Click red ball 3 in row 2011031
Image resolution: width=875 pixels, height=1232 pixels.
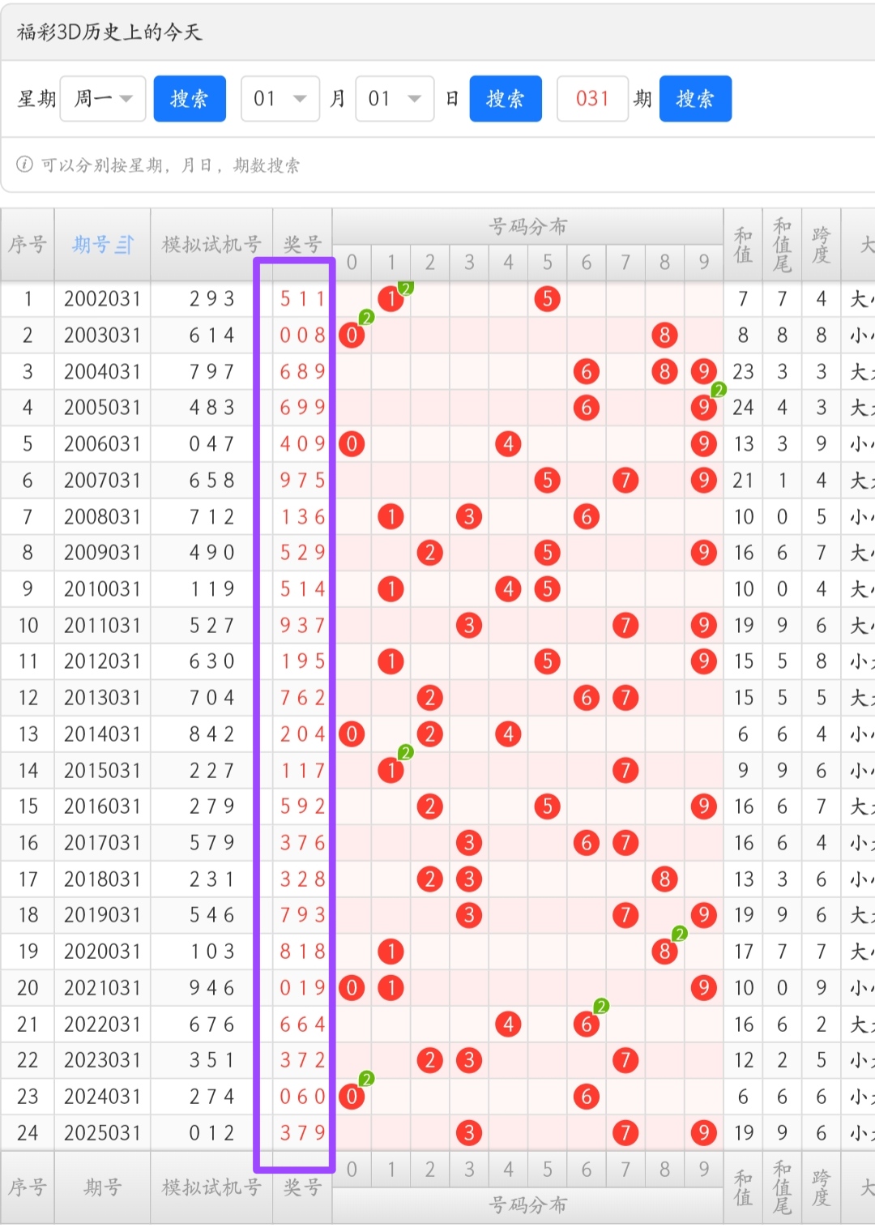(469, 626)
